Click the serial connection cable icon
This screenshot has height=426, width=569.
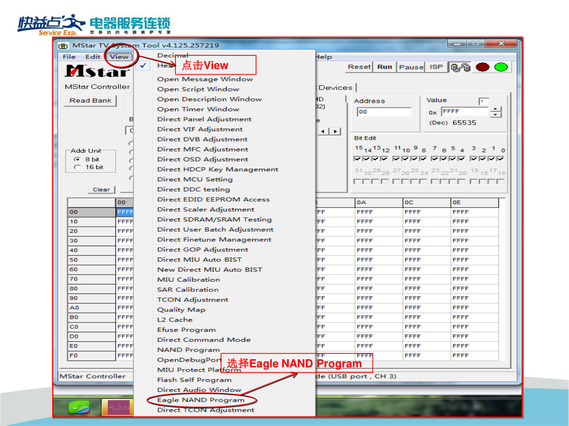(x=461, y=67)
